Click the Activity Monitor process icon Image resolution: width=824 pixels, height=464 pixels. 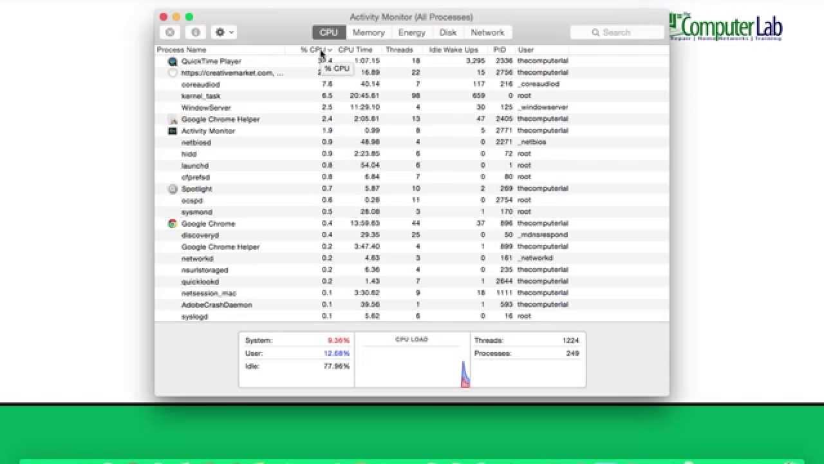click(x=173, y=131)
